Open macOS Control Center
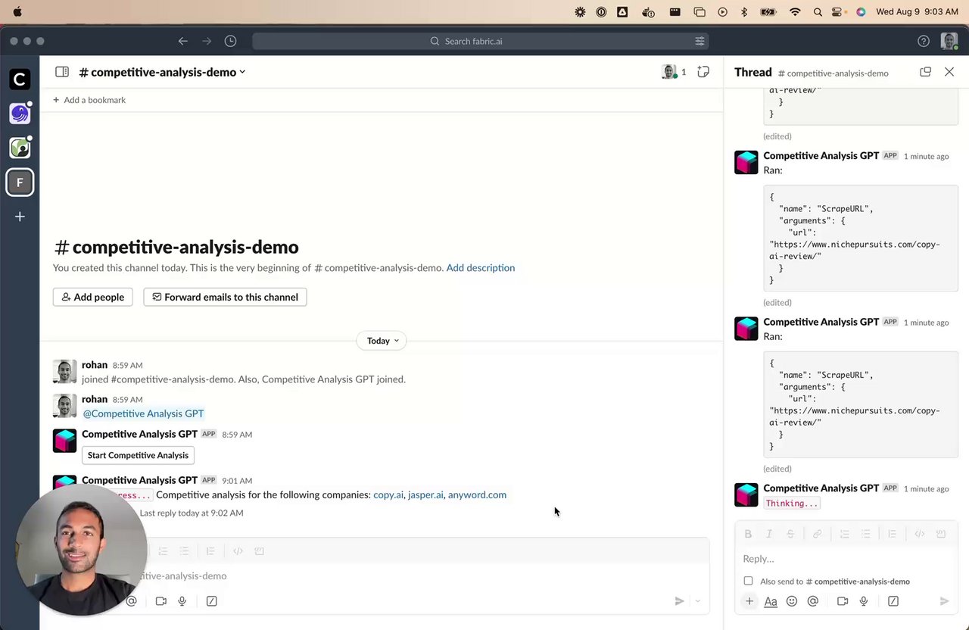The height and width of the screenshot is (630, 969). (837, 12)
